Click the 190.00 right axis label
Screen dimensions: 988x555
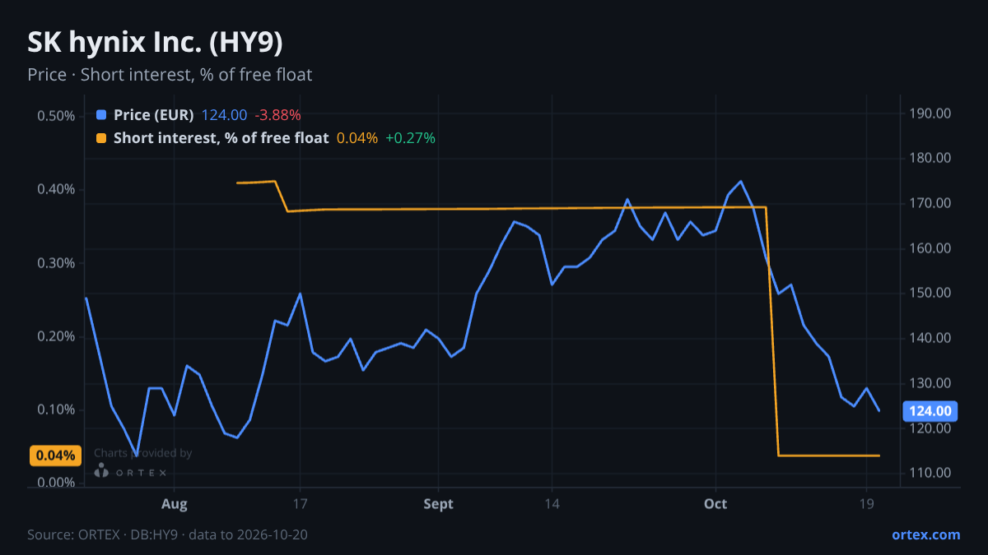(930, 113)
